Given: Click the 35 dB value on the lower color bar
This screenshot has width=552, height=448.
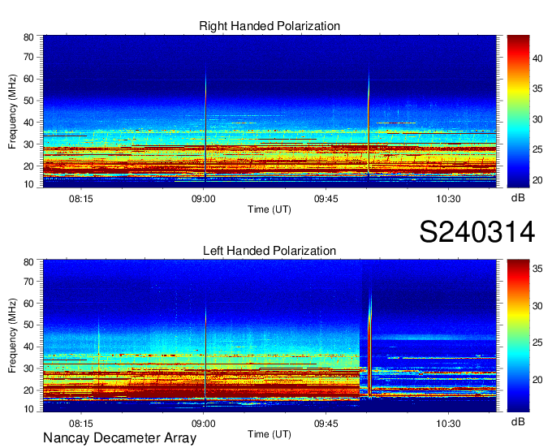Looking at the screenshot, I should pyautogui.click(x=537, y=269).
